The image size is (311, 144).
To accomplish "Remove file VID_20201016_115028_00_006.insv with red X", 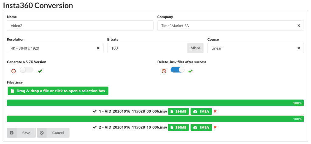I will pos(215,111).
